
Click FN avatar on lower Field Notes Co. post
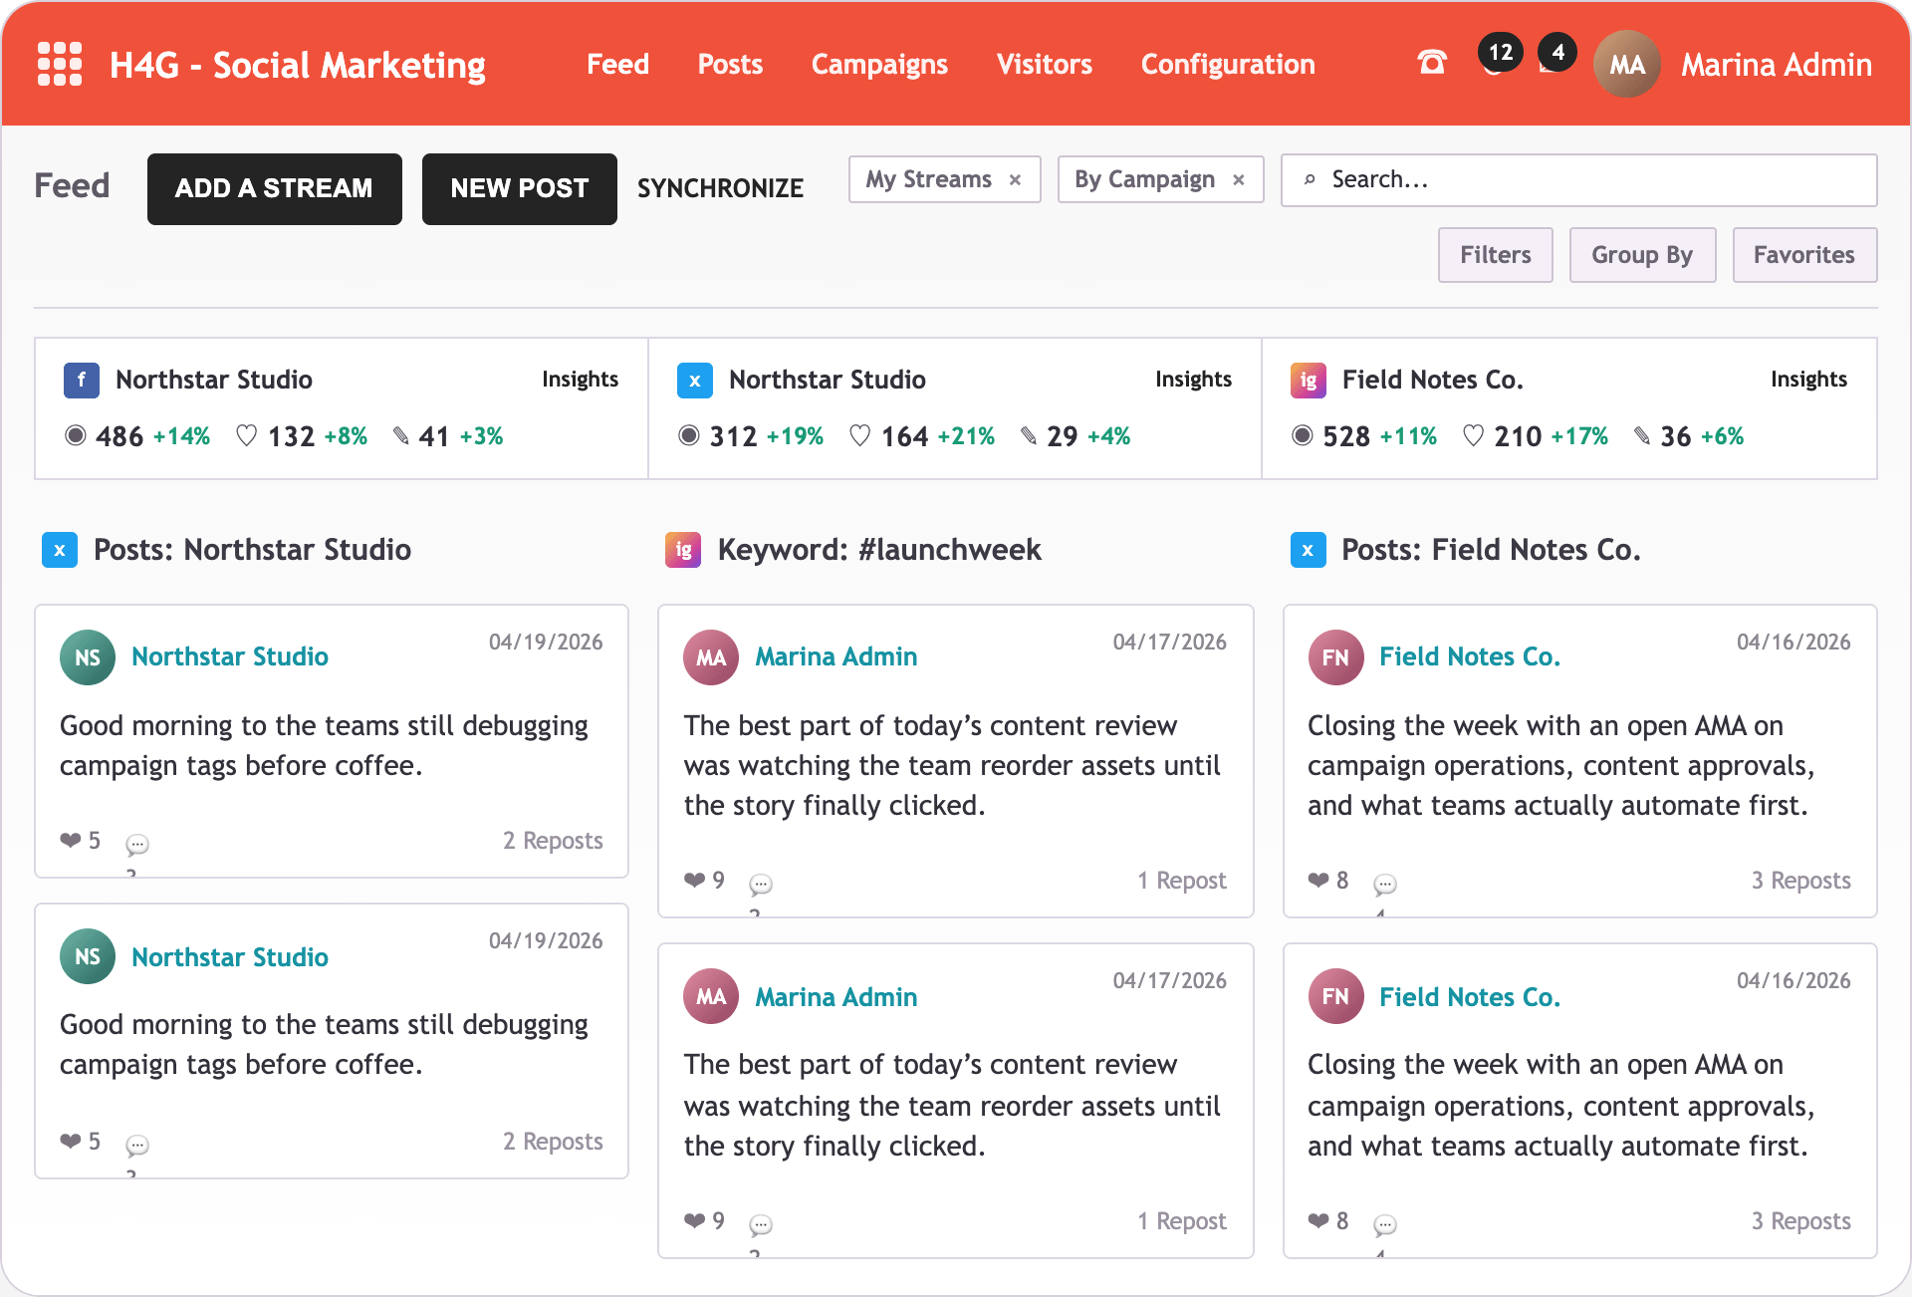pos(1335,996)
